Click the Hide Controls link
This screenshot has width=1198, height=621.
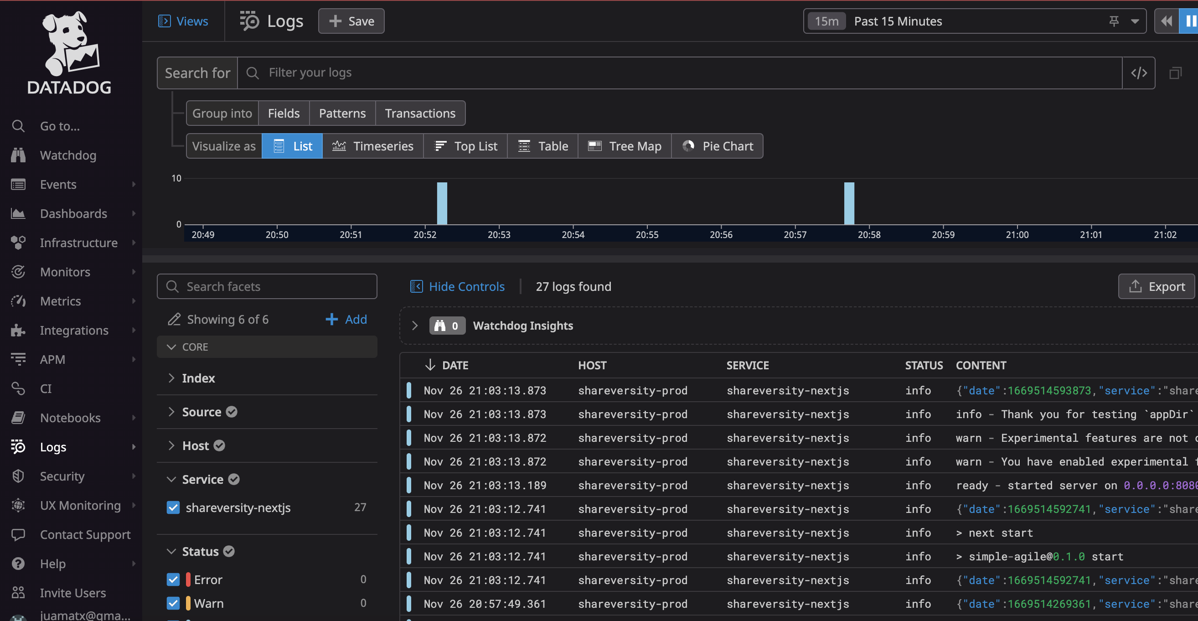tap(466, 286)
